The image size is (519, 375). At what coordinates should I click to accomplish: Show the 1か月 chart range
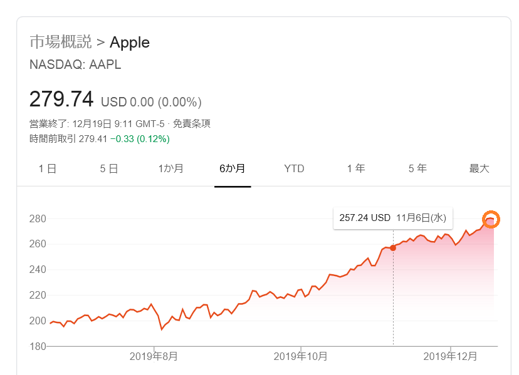click(170, 168)
